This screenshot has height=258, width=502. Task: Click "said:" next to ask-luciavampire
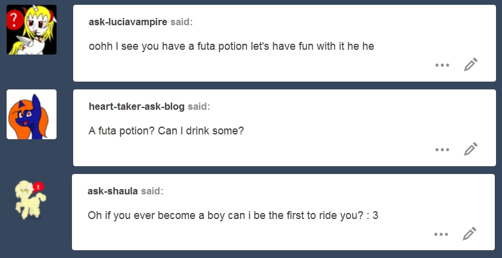(x=182, y=22)
